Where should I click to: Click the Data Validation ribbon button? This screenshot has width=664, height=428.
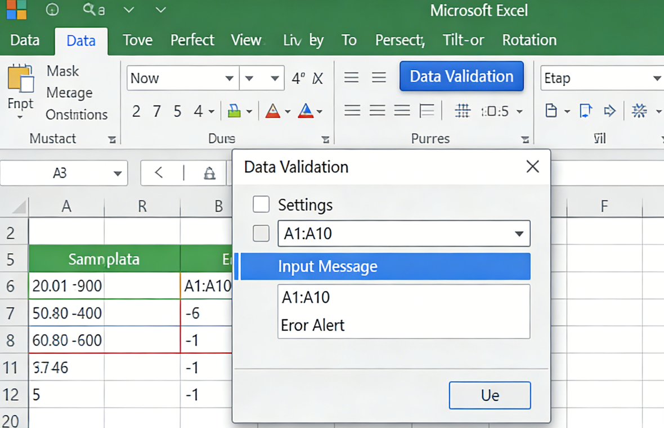461,76
